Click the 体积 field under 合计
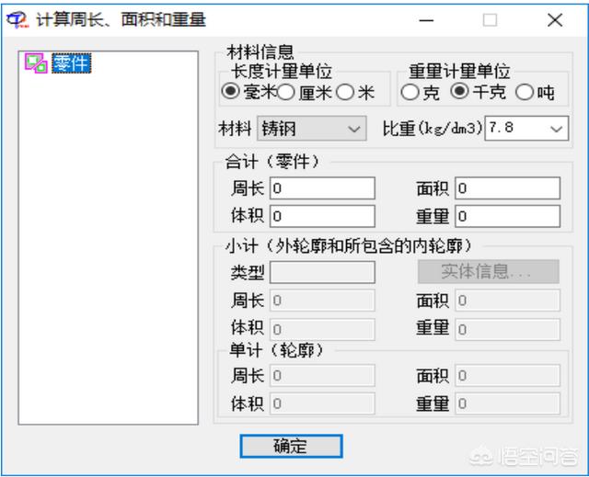The width and height of the screenshot is (589, 477). click(322, 216)
